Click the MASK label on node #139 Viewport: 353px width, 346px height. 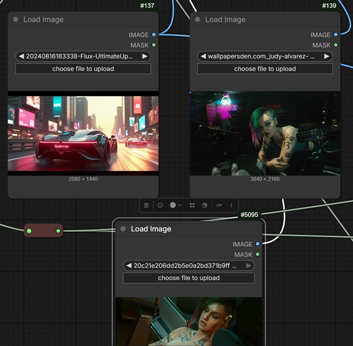(322, 45)
